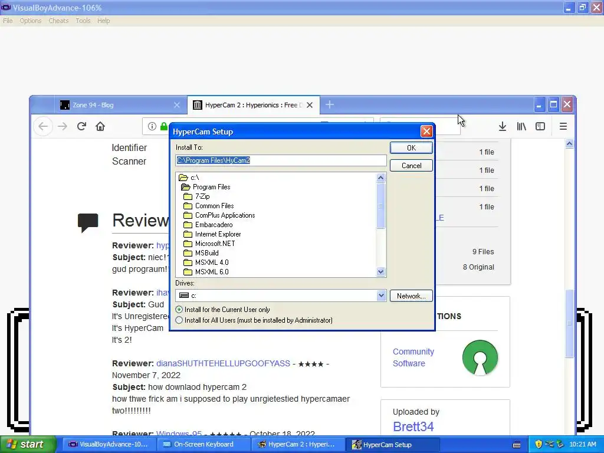Select Install for the Current User only
604x453 pixels.
pos(222,310)
